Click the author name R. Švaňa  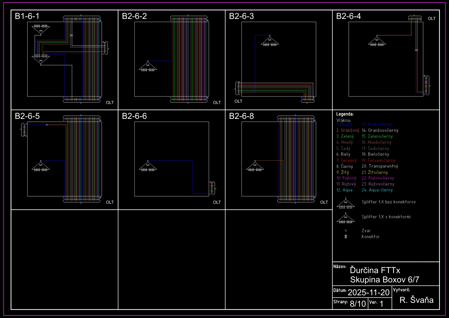coord(416,300)
